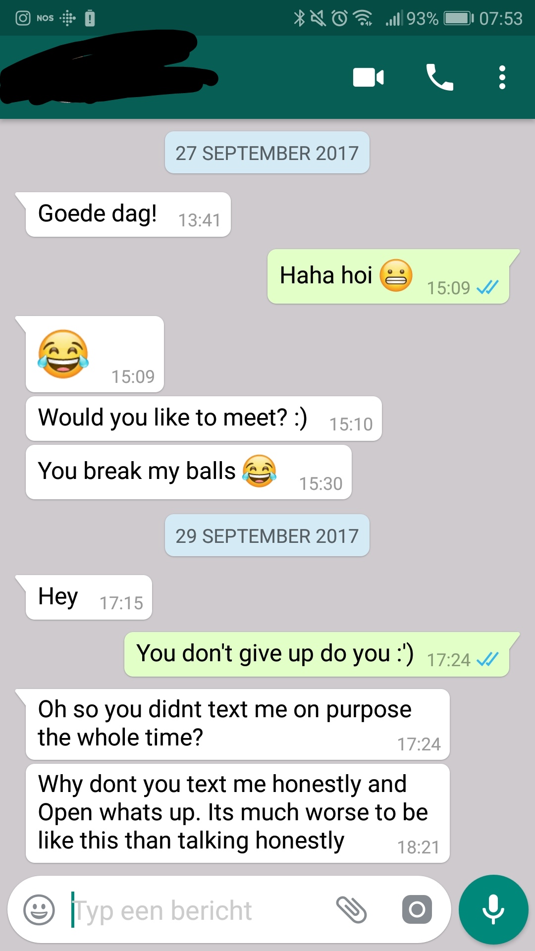Screen dimensions: 535x951
Task: Tap the 'Haha hoi' sent message
Action: pos(389,276)
